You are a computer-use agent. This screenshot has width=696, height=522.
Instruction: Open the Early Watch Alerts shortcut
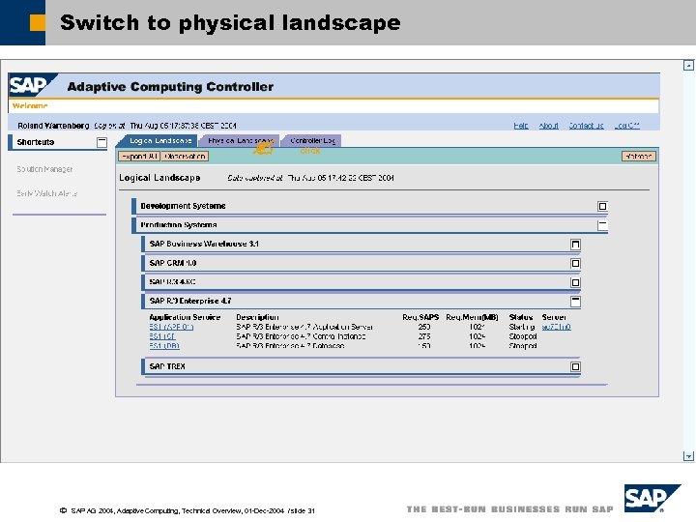pyautogui.click(x=47, y=193)
